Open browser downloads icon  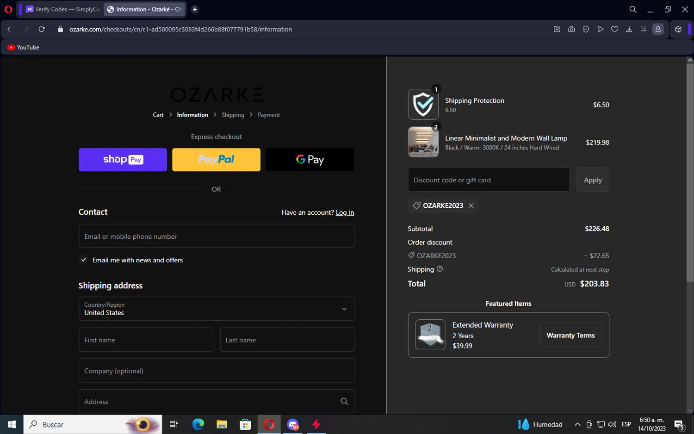(629, 29)
